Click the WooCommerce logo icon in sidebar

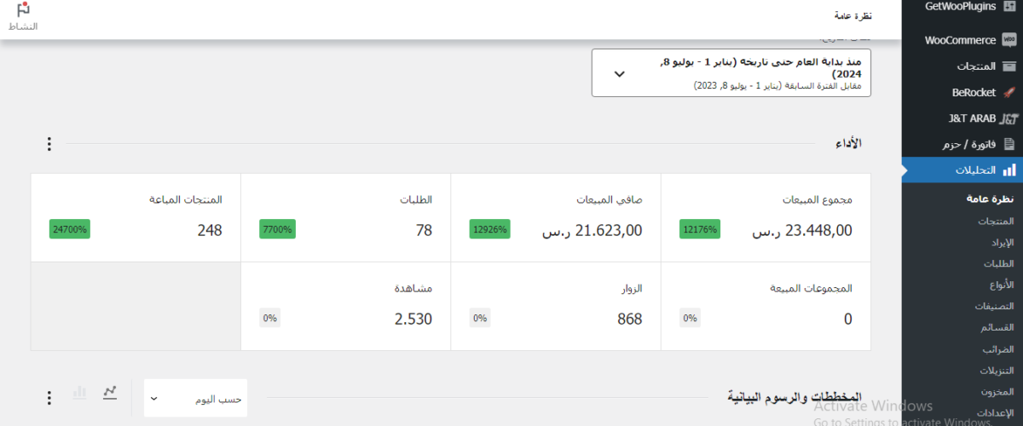[x=1009, y=40]
